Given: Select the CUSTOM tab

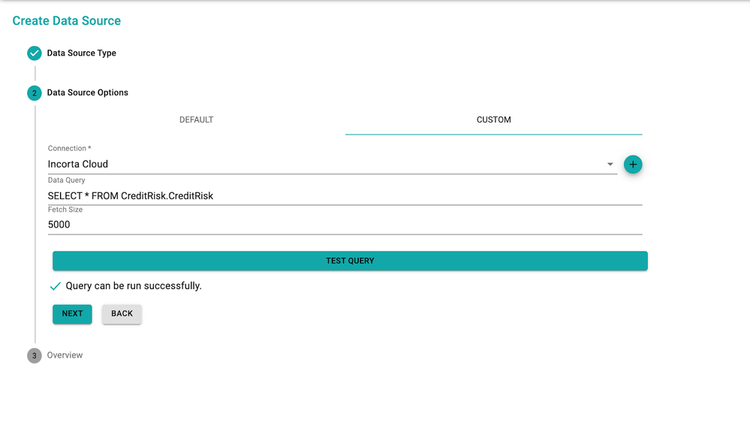Looking at the screenshot, I should 493,120.
